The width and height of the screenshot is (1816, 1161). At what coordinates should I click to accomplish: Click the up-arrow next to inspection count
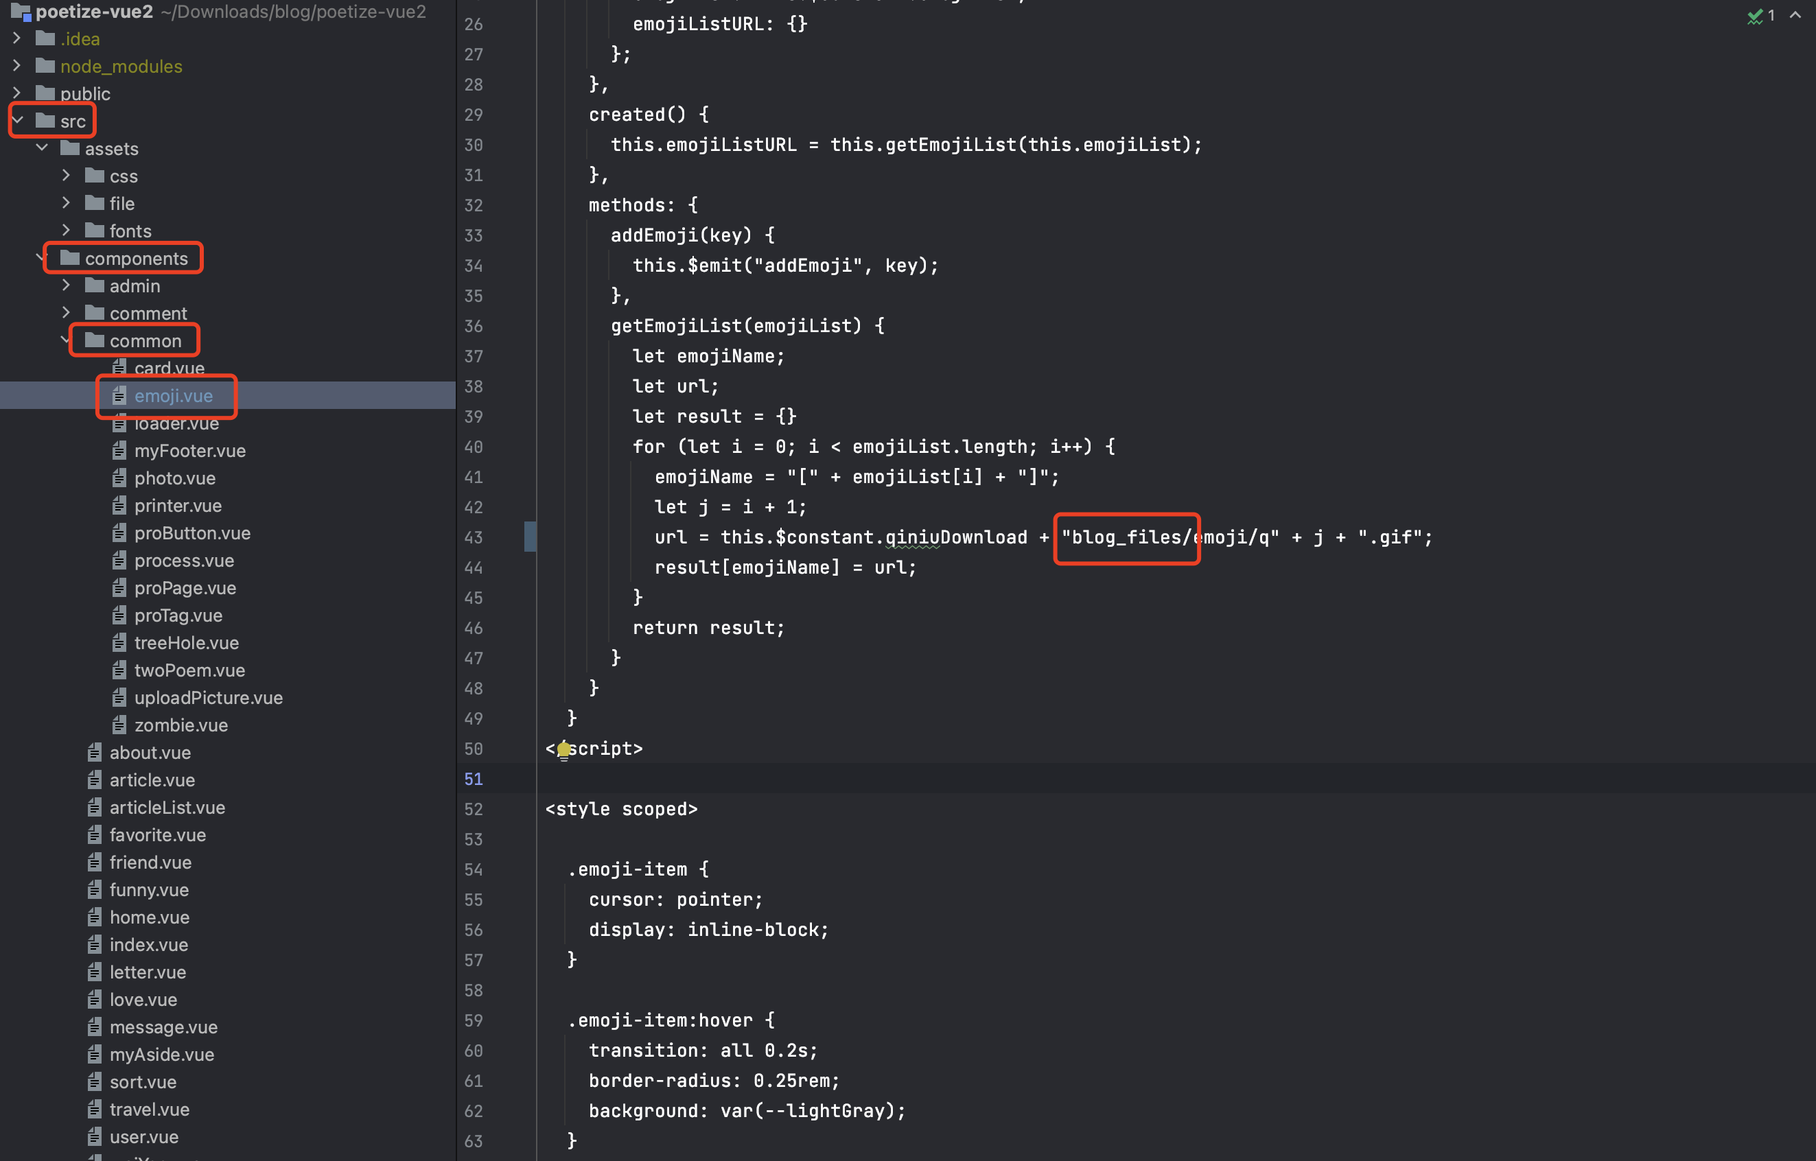[1795, 16]
